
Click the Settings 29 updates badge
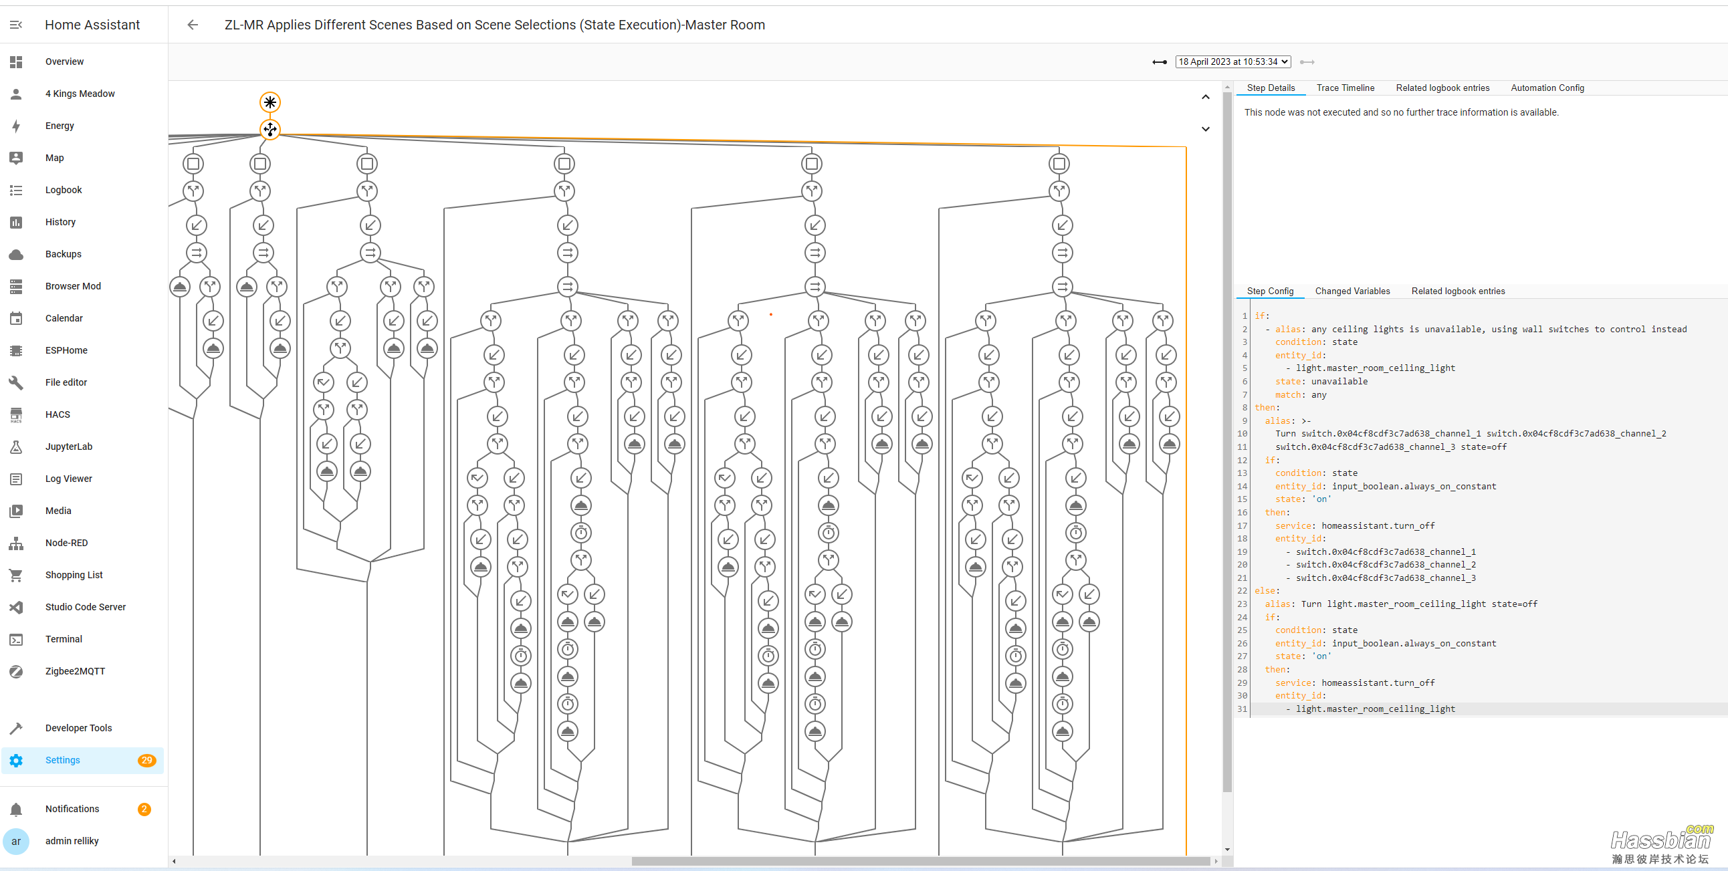pyautogui.click(x=146, y=760)
